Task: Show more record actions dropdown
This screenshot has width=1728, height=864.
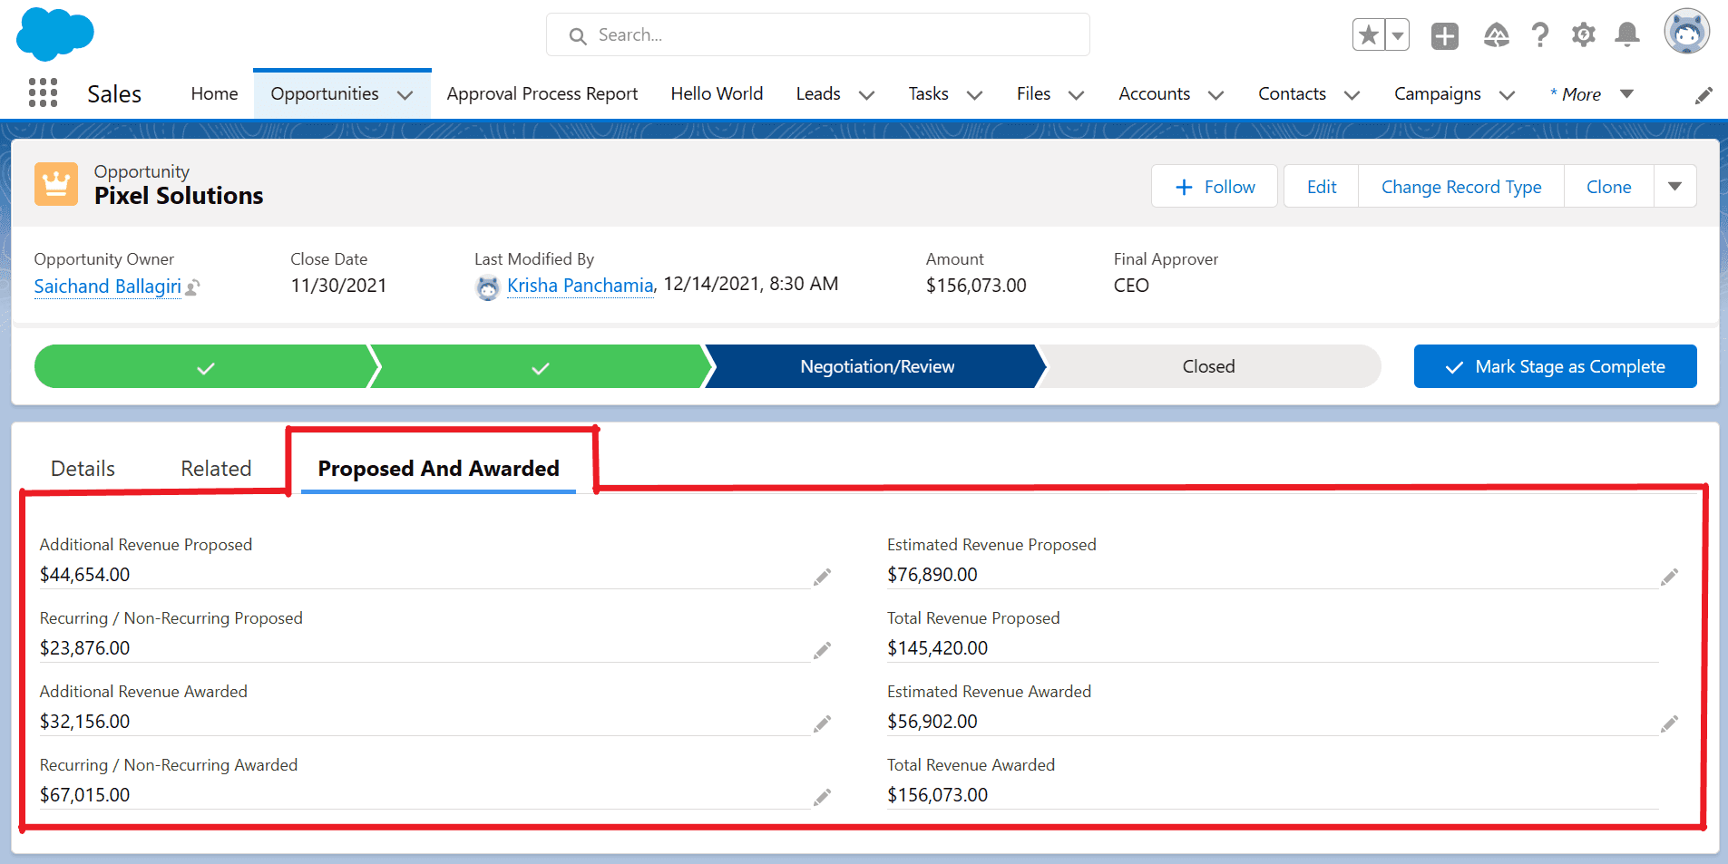Action: (1674, 186)
